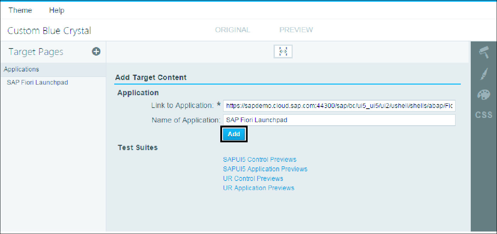The image size is (497, 234).
Task: Open the CSS editor panel
Action: click(x=484, y=115)
